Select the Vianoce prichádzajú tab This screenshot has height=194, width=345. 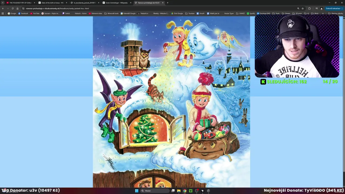(x=149, y=3)
